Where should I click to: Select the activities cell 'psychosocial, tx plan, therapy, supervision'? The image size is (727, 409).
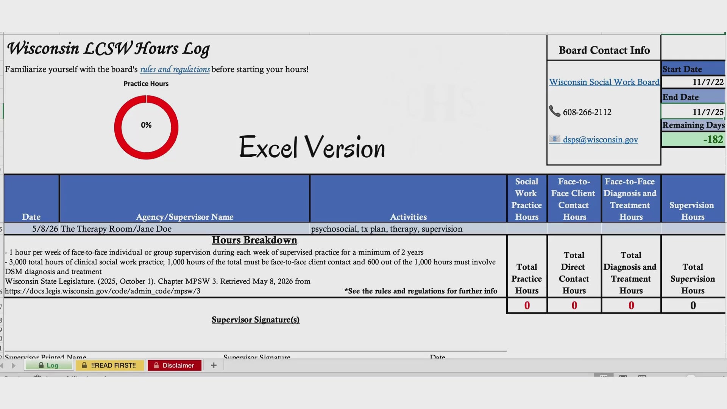(x=408, y=229)
